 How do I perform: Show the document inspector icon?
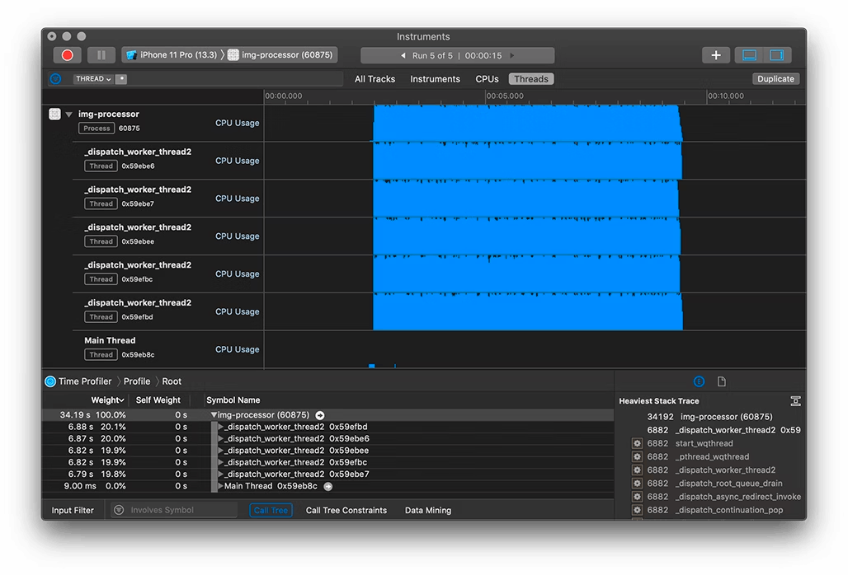pos(722,381)
